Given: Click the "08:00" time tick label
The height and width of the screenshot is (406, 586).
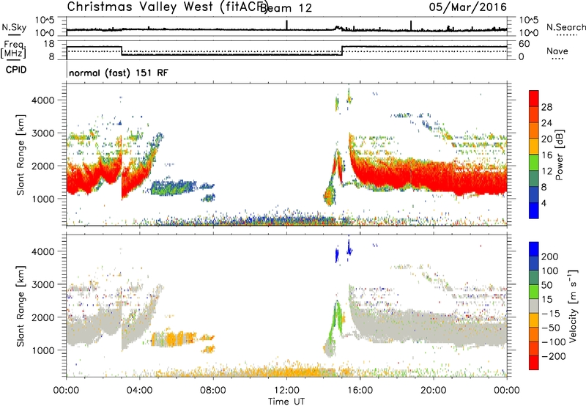Looking at the screenshot, I should [213, 391].
